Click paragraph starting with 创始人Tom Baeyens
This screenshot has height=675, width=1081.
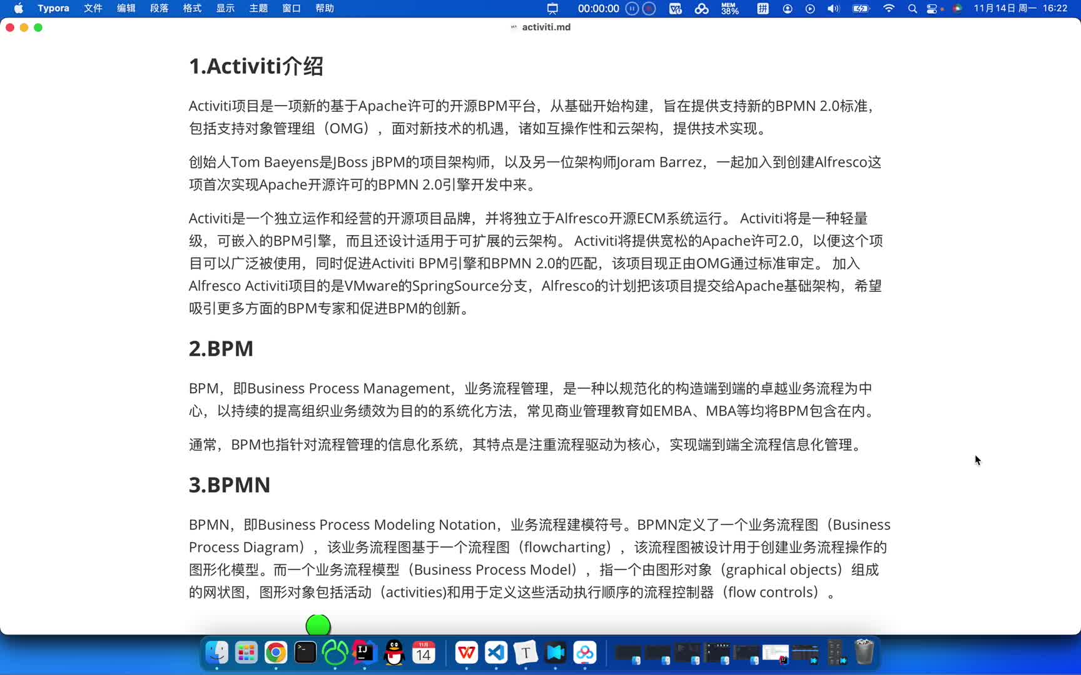(x=535, y=173)
